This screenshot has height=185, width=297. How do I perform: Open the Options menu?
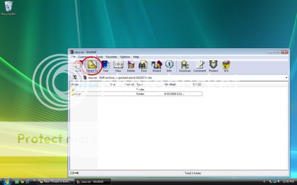(x=125, y=57)
